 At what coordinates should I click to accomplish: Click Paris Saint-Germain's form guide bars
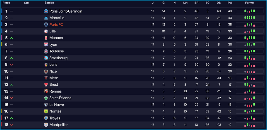click(x=249, y=11)
